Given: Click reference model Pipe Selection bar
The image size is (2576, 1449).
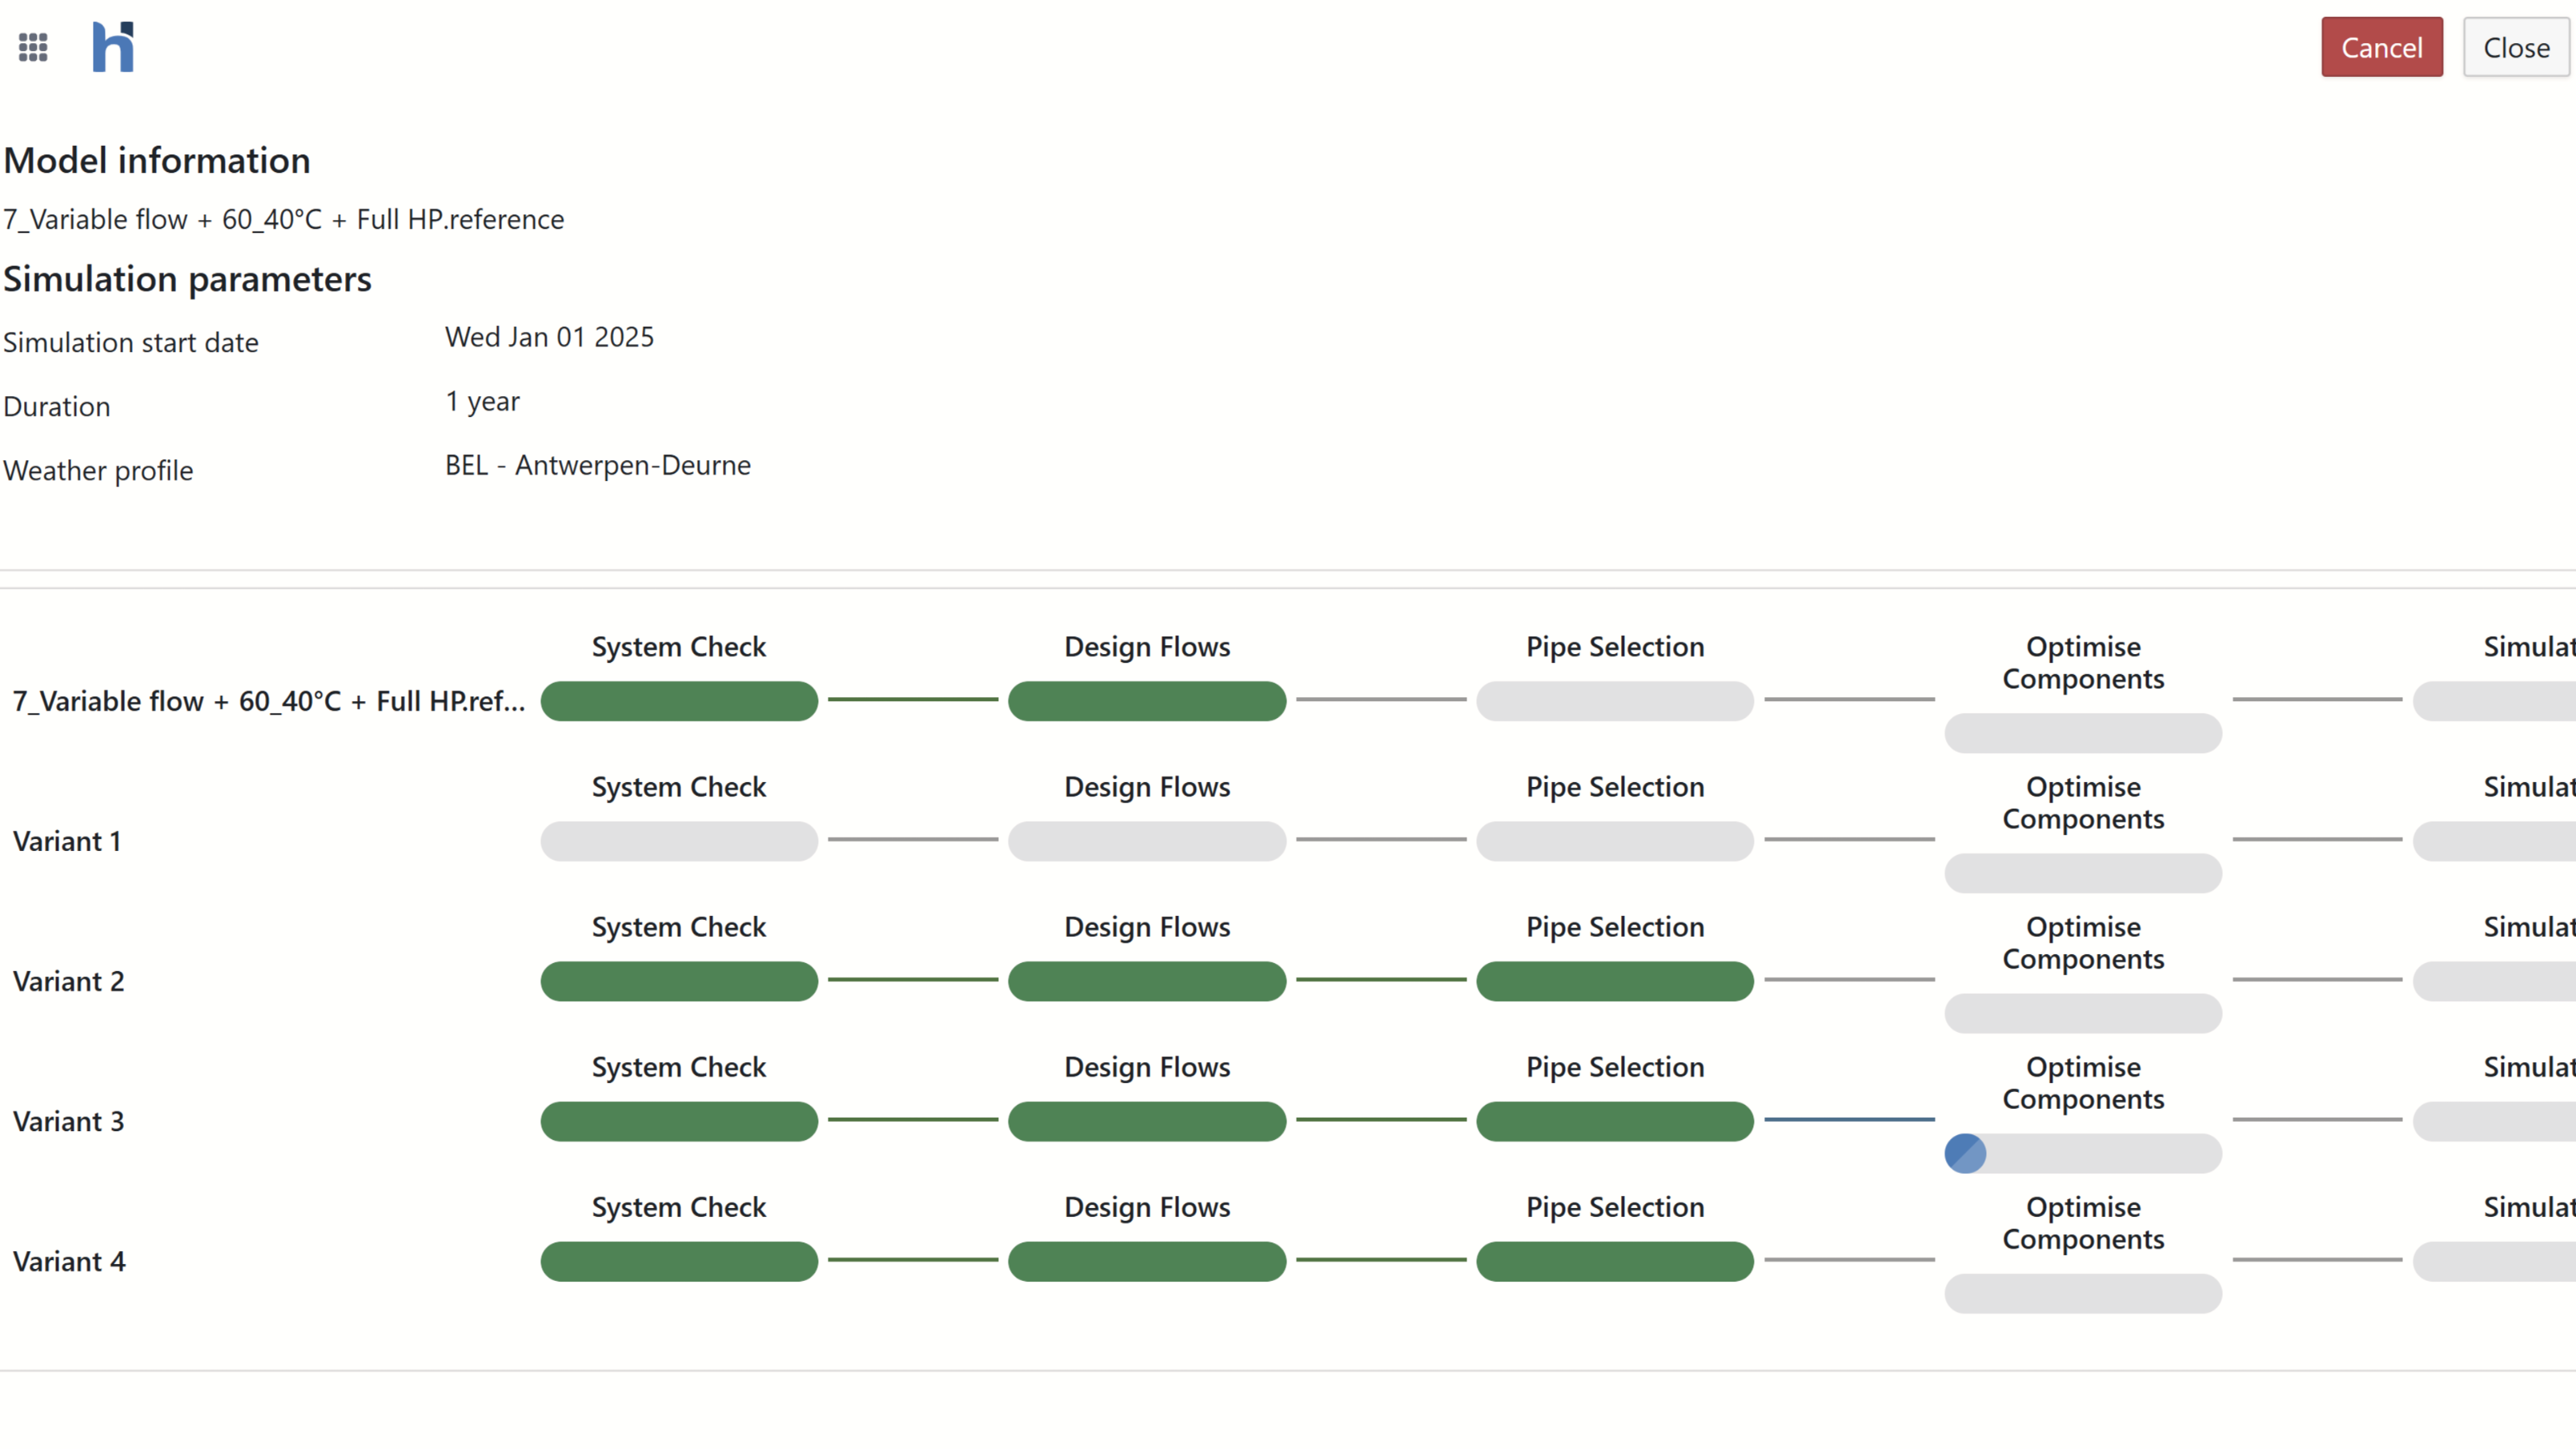Looking at the screenshot, I should [1614, 701].
